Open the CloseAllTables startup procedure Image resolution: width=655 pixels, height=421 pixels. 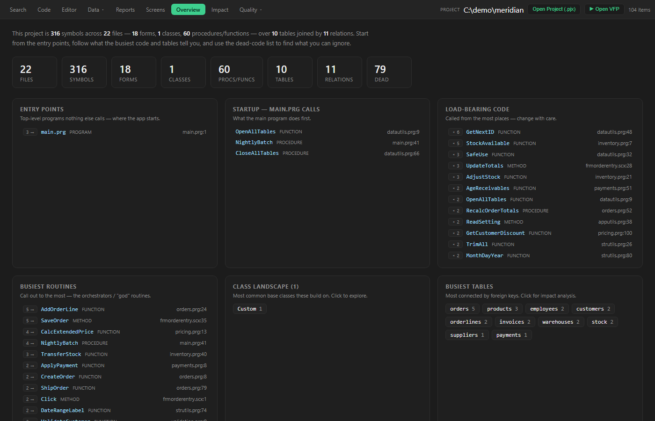click(327, 153)
